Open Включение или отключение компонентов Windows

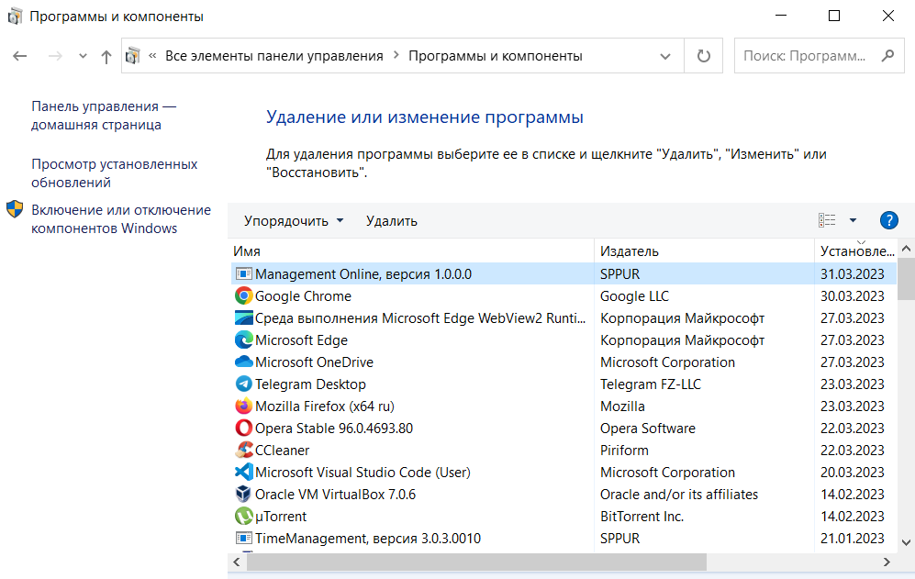coord(121,219)
